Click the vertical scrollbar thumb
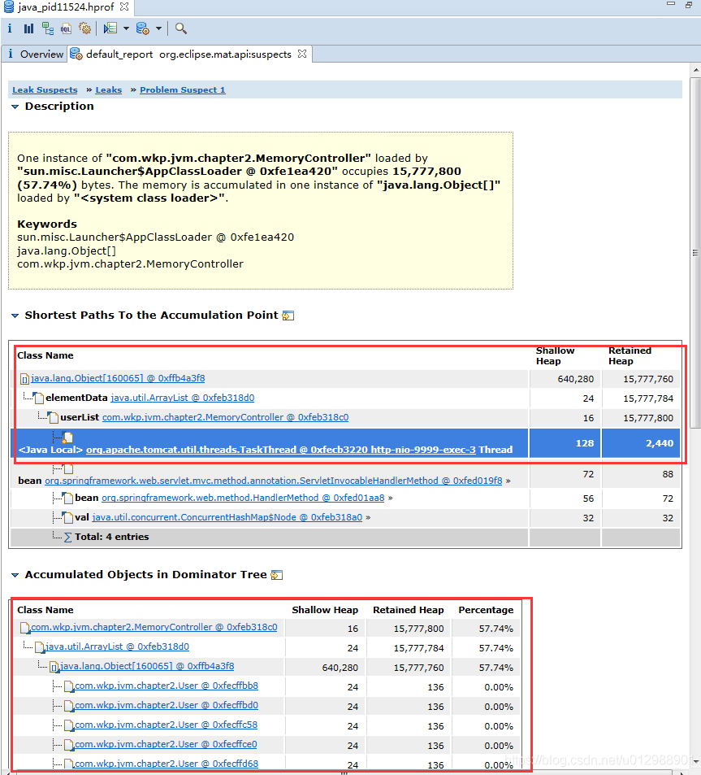This screenshot has width=701, height=775. click(695, 253)
